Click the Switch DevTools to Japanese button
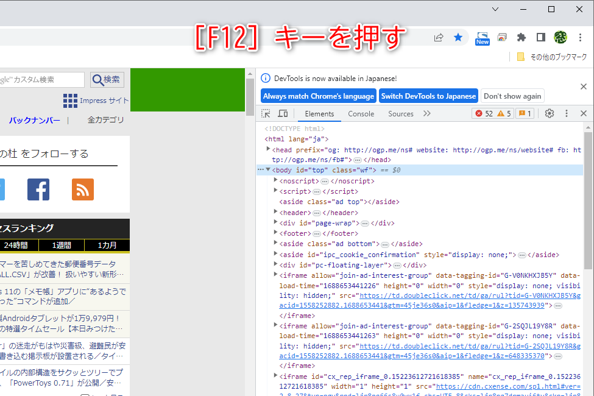Image resolution: width=594 pixels, height=396 pixels. tap(428, 96)
